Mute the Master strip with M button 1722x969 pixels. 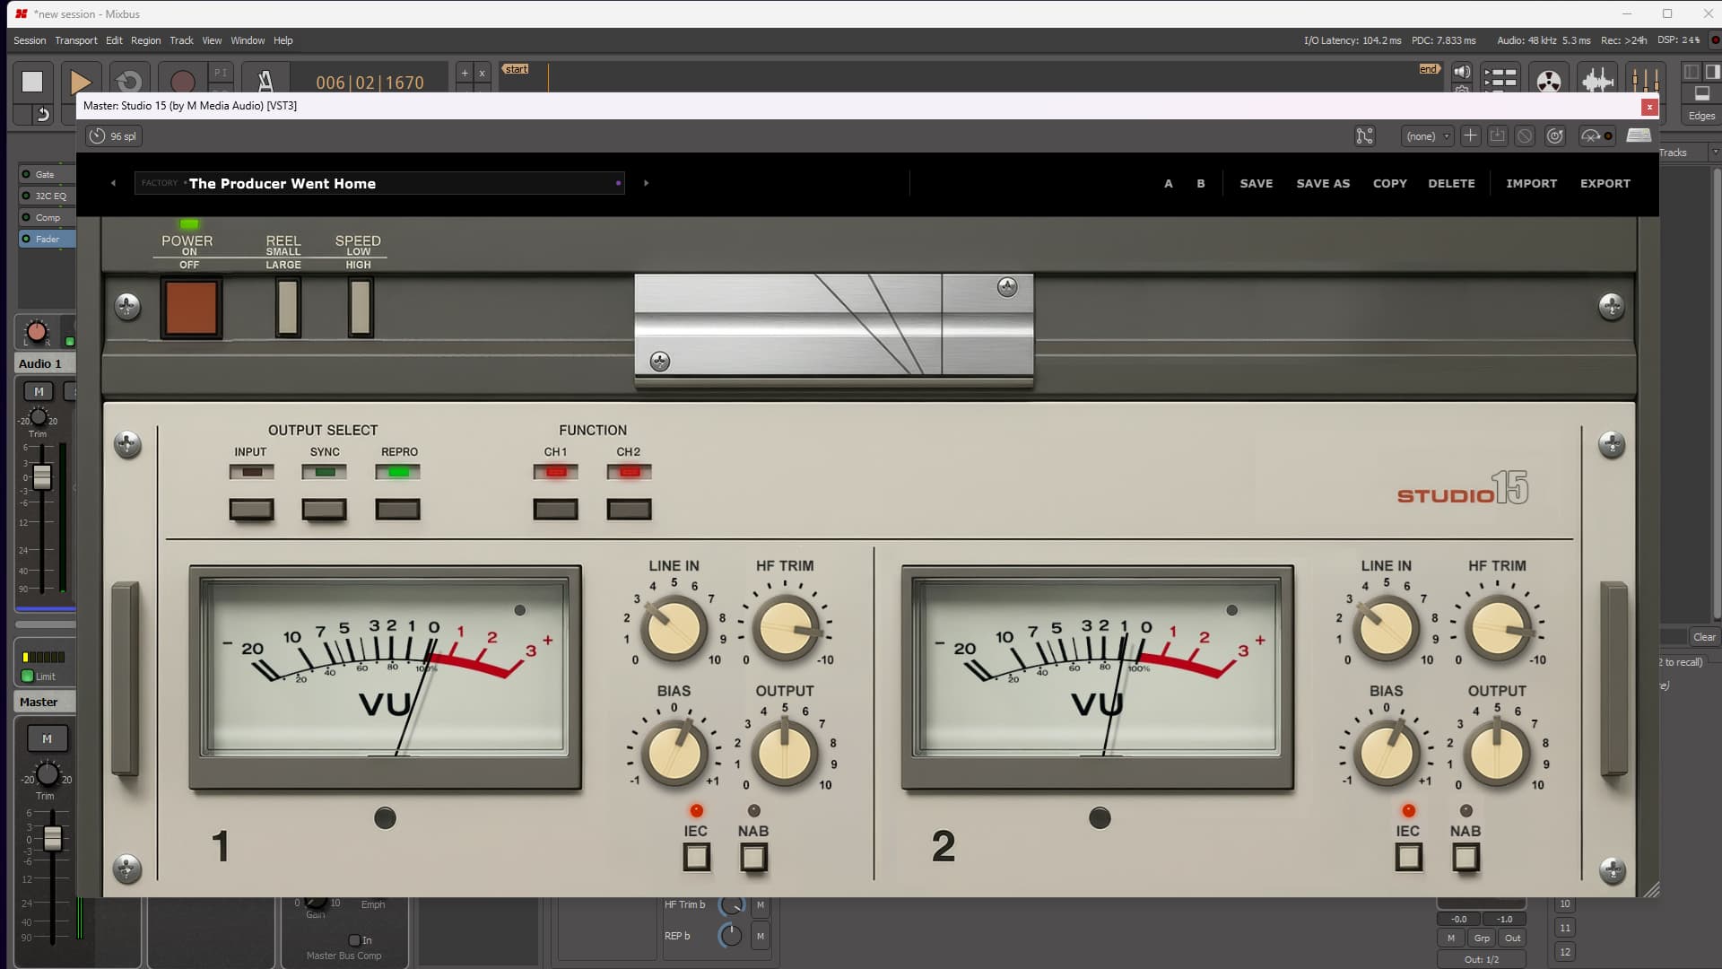47,738
